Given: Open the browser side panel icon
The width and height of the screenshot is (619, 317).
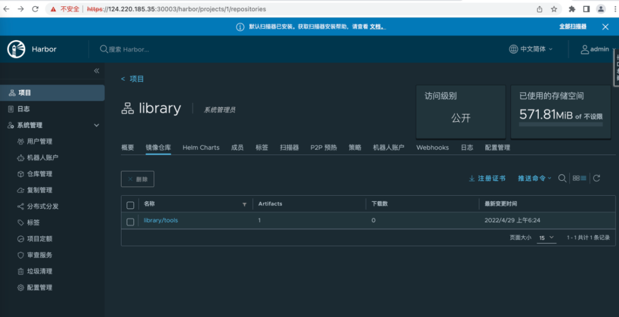Looking at the screenshot, I should [586, 9].
